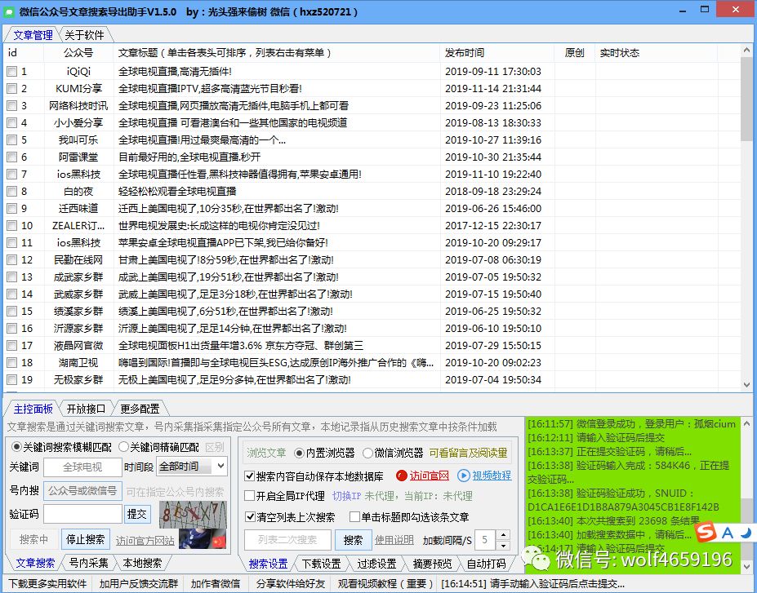This screenshot has width=757, height=593.
Task: Click the article list scroll down arrow
Action: [x=746, y=385]
